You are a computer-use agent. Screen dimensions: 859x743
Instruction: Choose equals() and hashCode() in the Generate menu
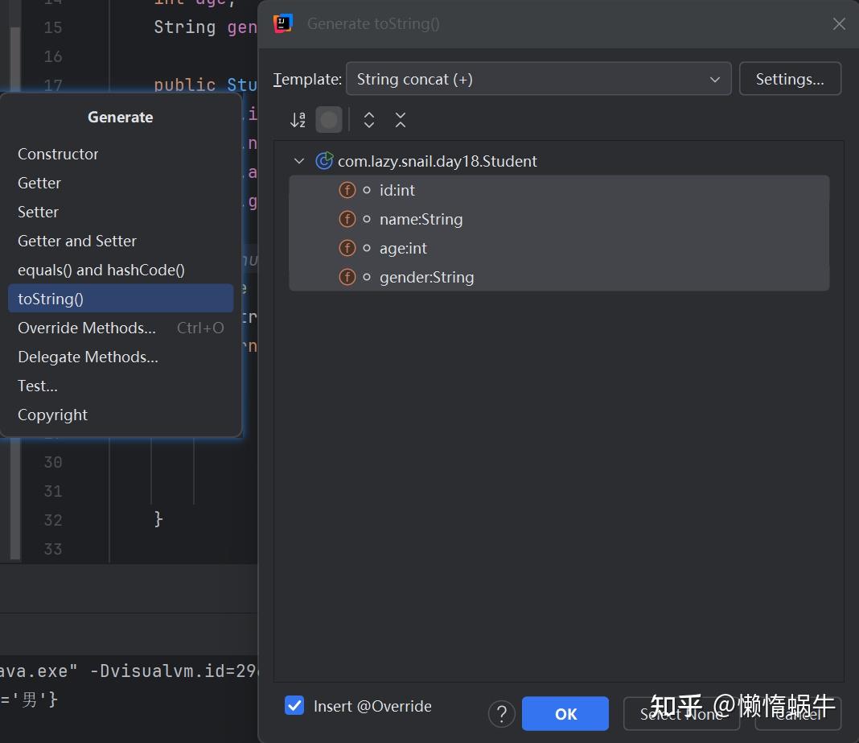pos(121,270)
